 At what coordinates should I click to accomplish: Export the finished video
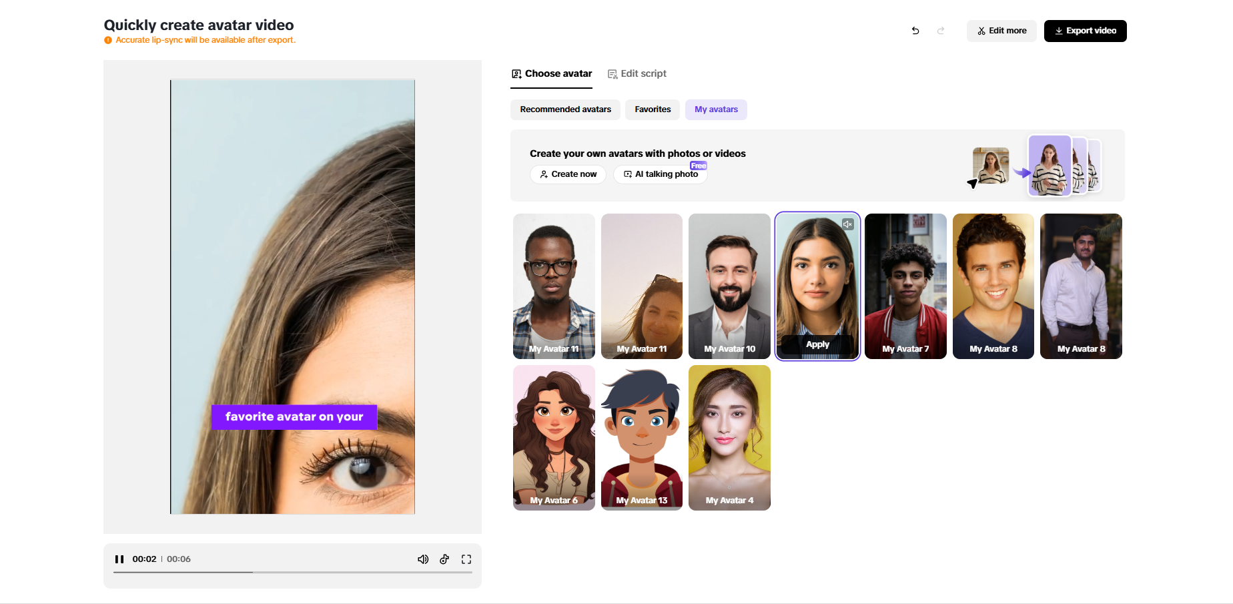[1085, 31]
